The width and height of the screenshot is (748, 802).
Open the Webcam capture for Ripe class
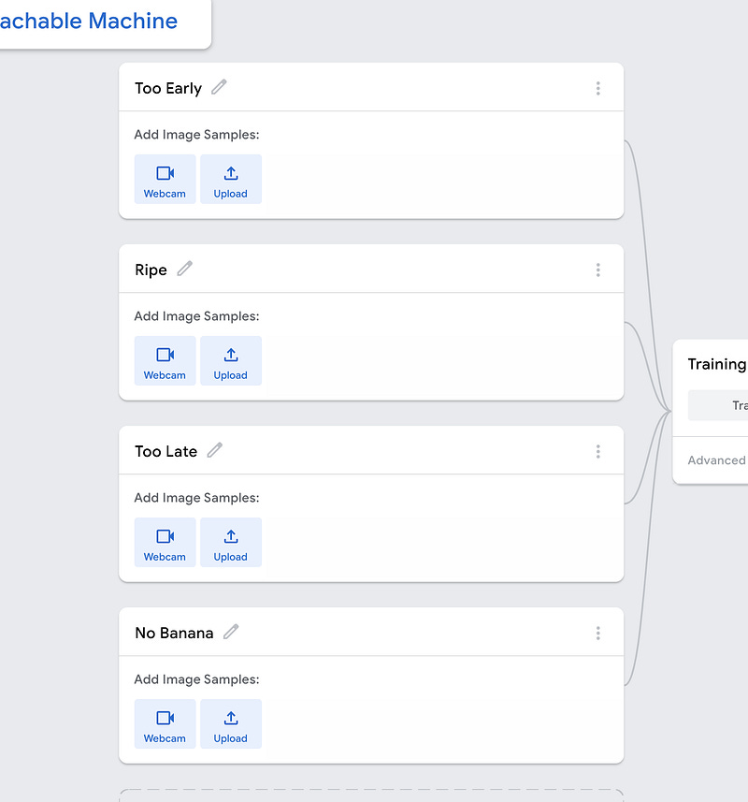click(x=165, y=360)
